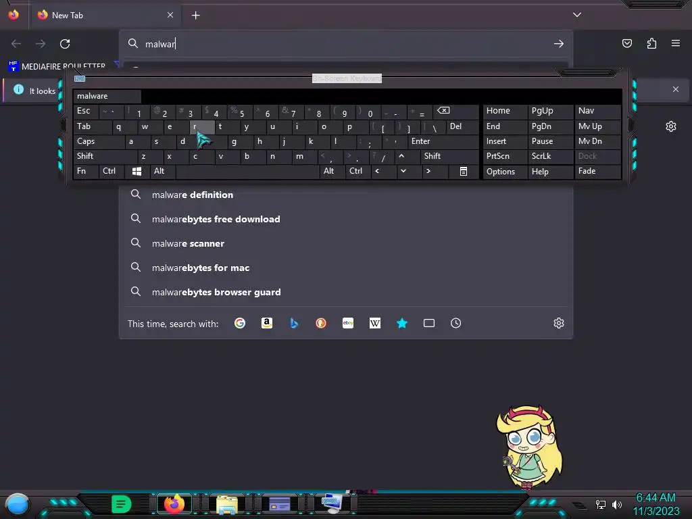Search with Amazon this time
692x519 pixels.
tap(266, 323)
